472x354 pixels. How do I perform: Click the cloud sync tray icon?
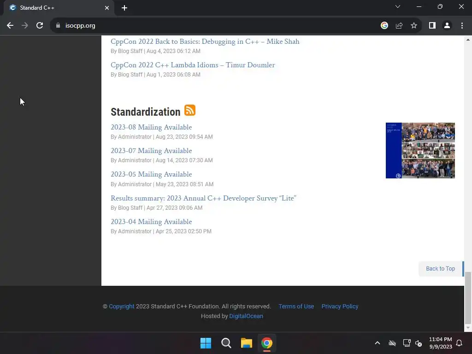[x=392, y=343]
